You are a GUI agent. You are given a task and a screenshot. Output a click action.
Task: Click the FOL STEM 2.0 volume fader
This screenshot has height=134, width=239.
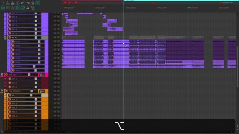31,91
